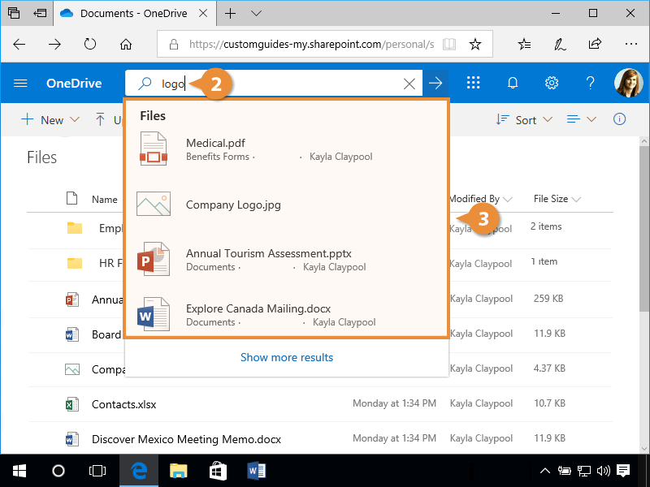Screen dimensions: 650x487
Task: Click the address bar URL
Action: point(311,44)
